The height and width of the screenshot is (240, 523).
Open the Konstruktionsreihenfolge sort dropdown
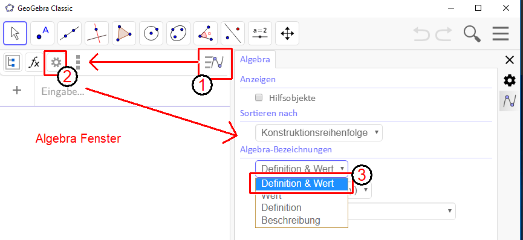(x=319, y=132)
